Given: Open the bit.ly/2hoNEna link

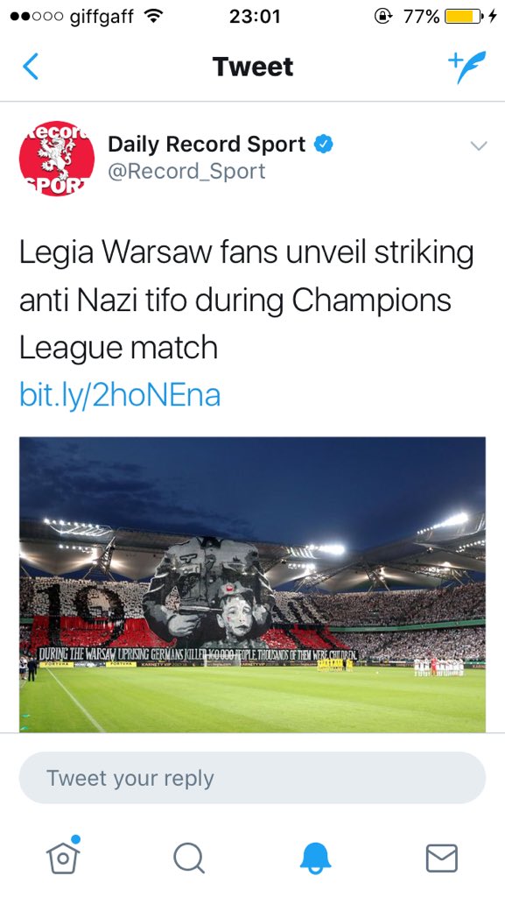Looking at the screenshot, I should (x=120, y=395).
